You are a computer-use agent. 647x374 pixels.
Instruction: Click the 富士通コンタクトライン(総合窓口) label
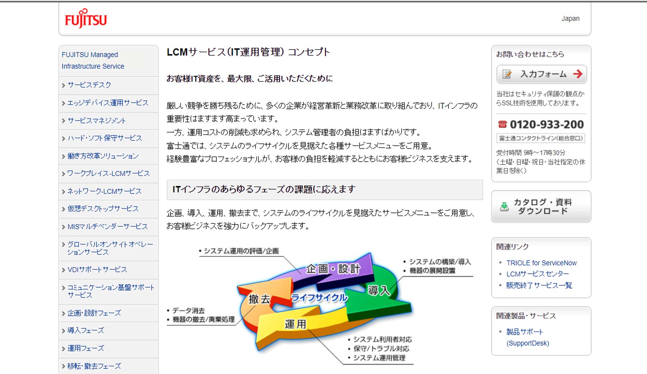pos(541,138)
